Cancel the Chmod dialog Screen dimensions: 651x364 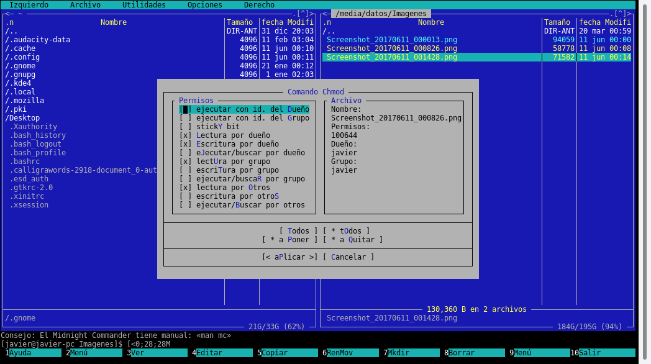tap(348, 257)
